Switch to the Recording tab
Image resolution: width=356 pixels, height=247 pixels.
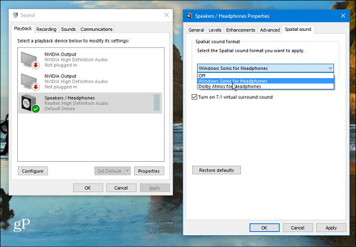coord(46,29)
